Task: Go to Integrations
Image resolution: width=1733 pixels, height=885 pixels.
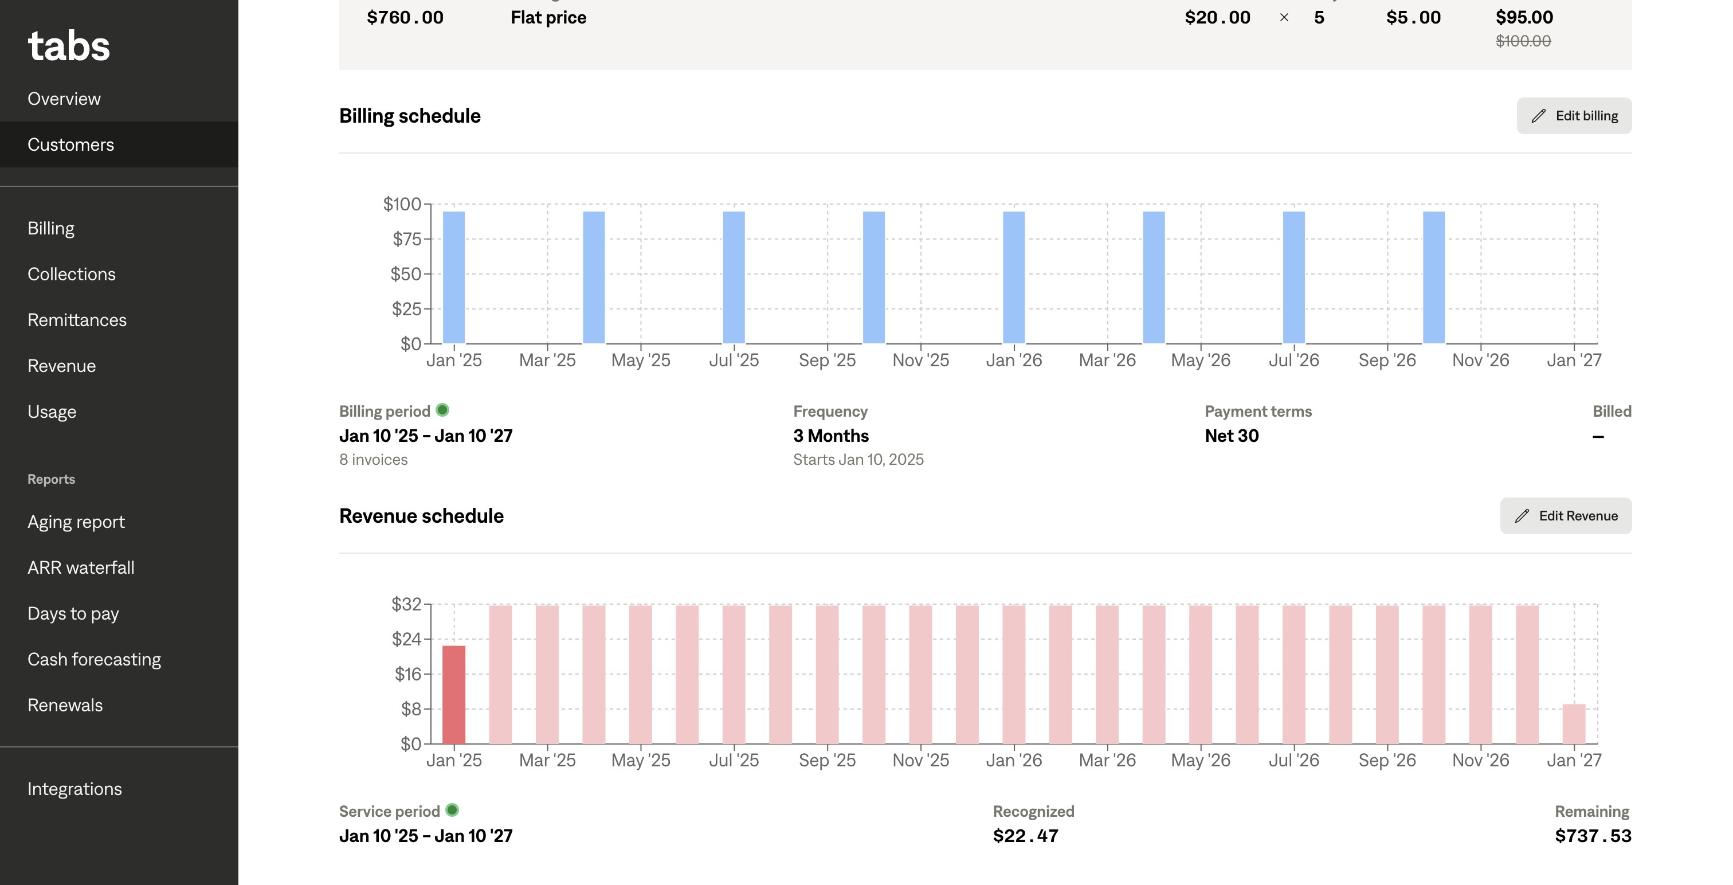Action: pyautogui.click(x=75, y=789)
